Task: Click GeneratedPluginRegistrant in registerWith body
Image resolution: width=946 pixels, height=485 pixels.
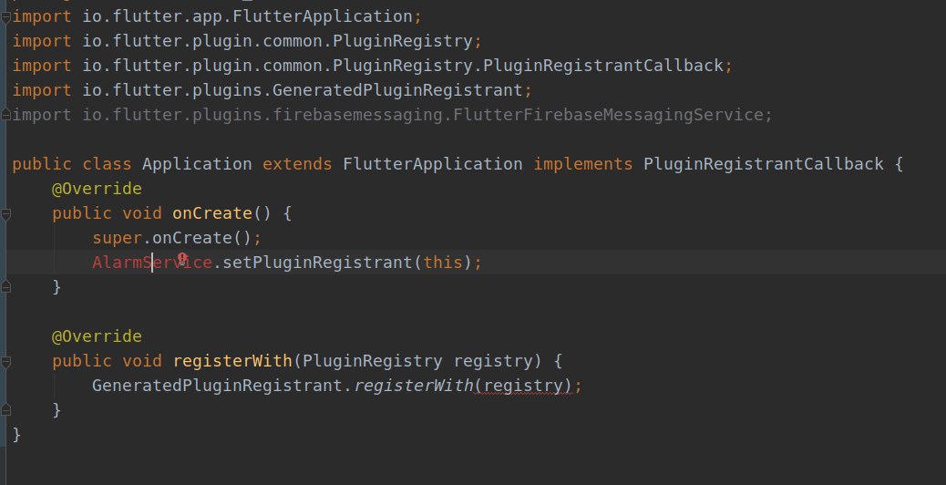Action: tap(217, 385)
